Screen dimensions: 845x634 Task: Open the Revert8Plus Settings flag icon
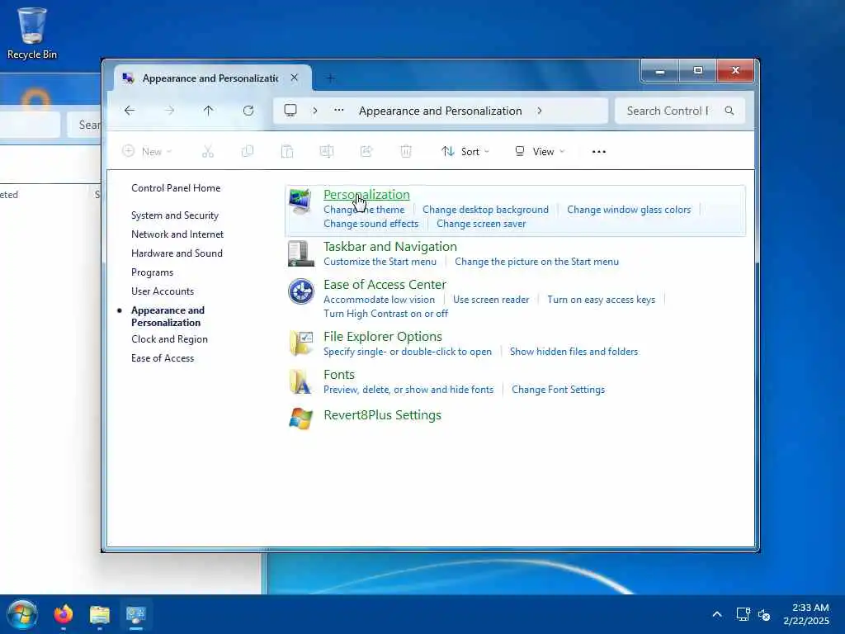coord(300,419)
